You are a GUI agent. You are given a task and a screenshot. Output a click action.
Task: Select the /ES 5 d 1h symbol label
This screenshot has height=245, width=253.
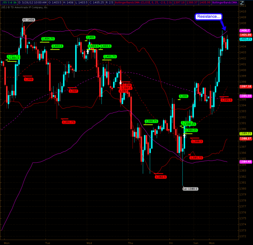pos(9,2)
